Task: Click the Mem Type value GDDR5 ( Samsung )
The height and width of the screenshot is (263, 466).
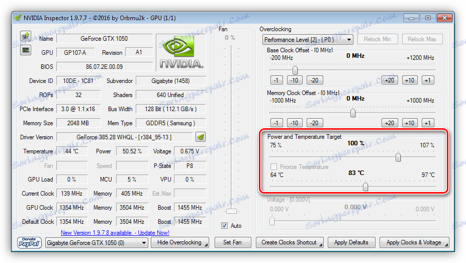Action: [x=170, y=123]
